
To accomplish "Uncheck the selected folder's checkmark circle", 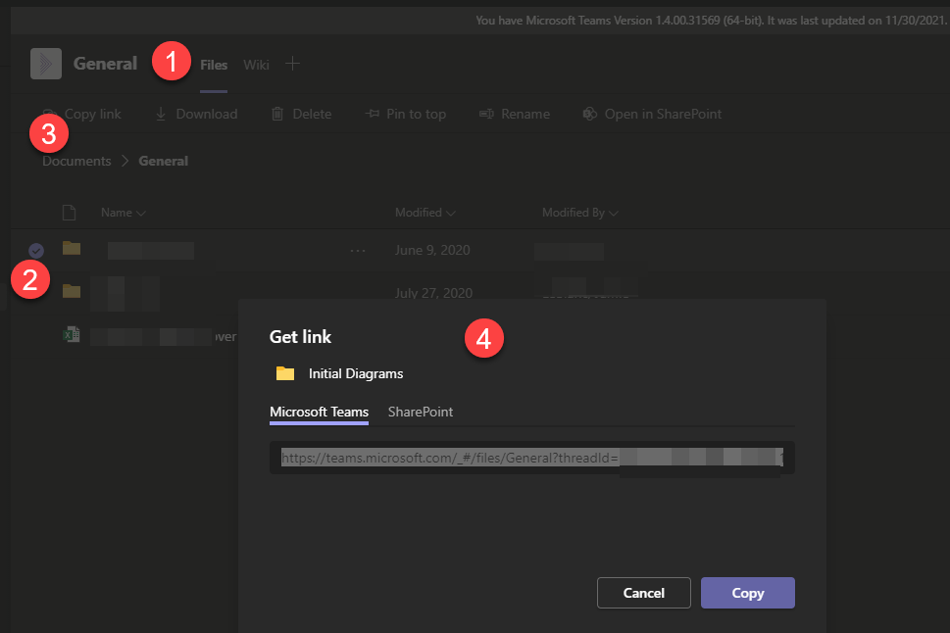I will click(36, 250).
